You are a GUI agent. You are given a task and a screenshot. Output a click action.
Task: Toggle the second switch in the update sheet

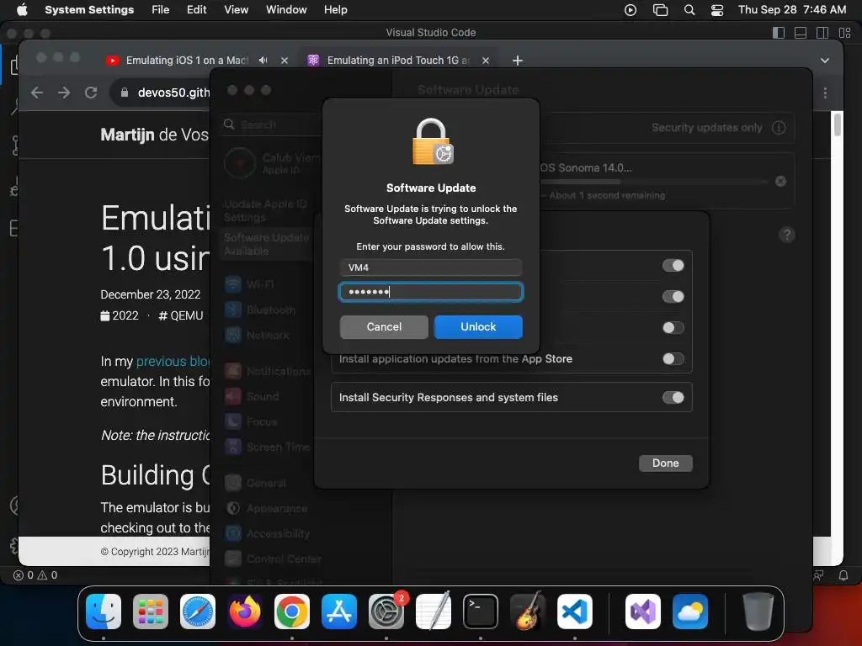coord(673,297)
